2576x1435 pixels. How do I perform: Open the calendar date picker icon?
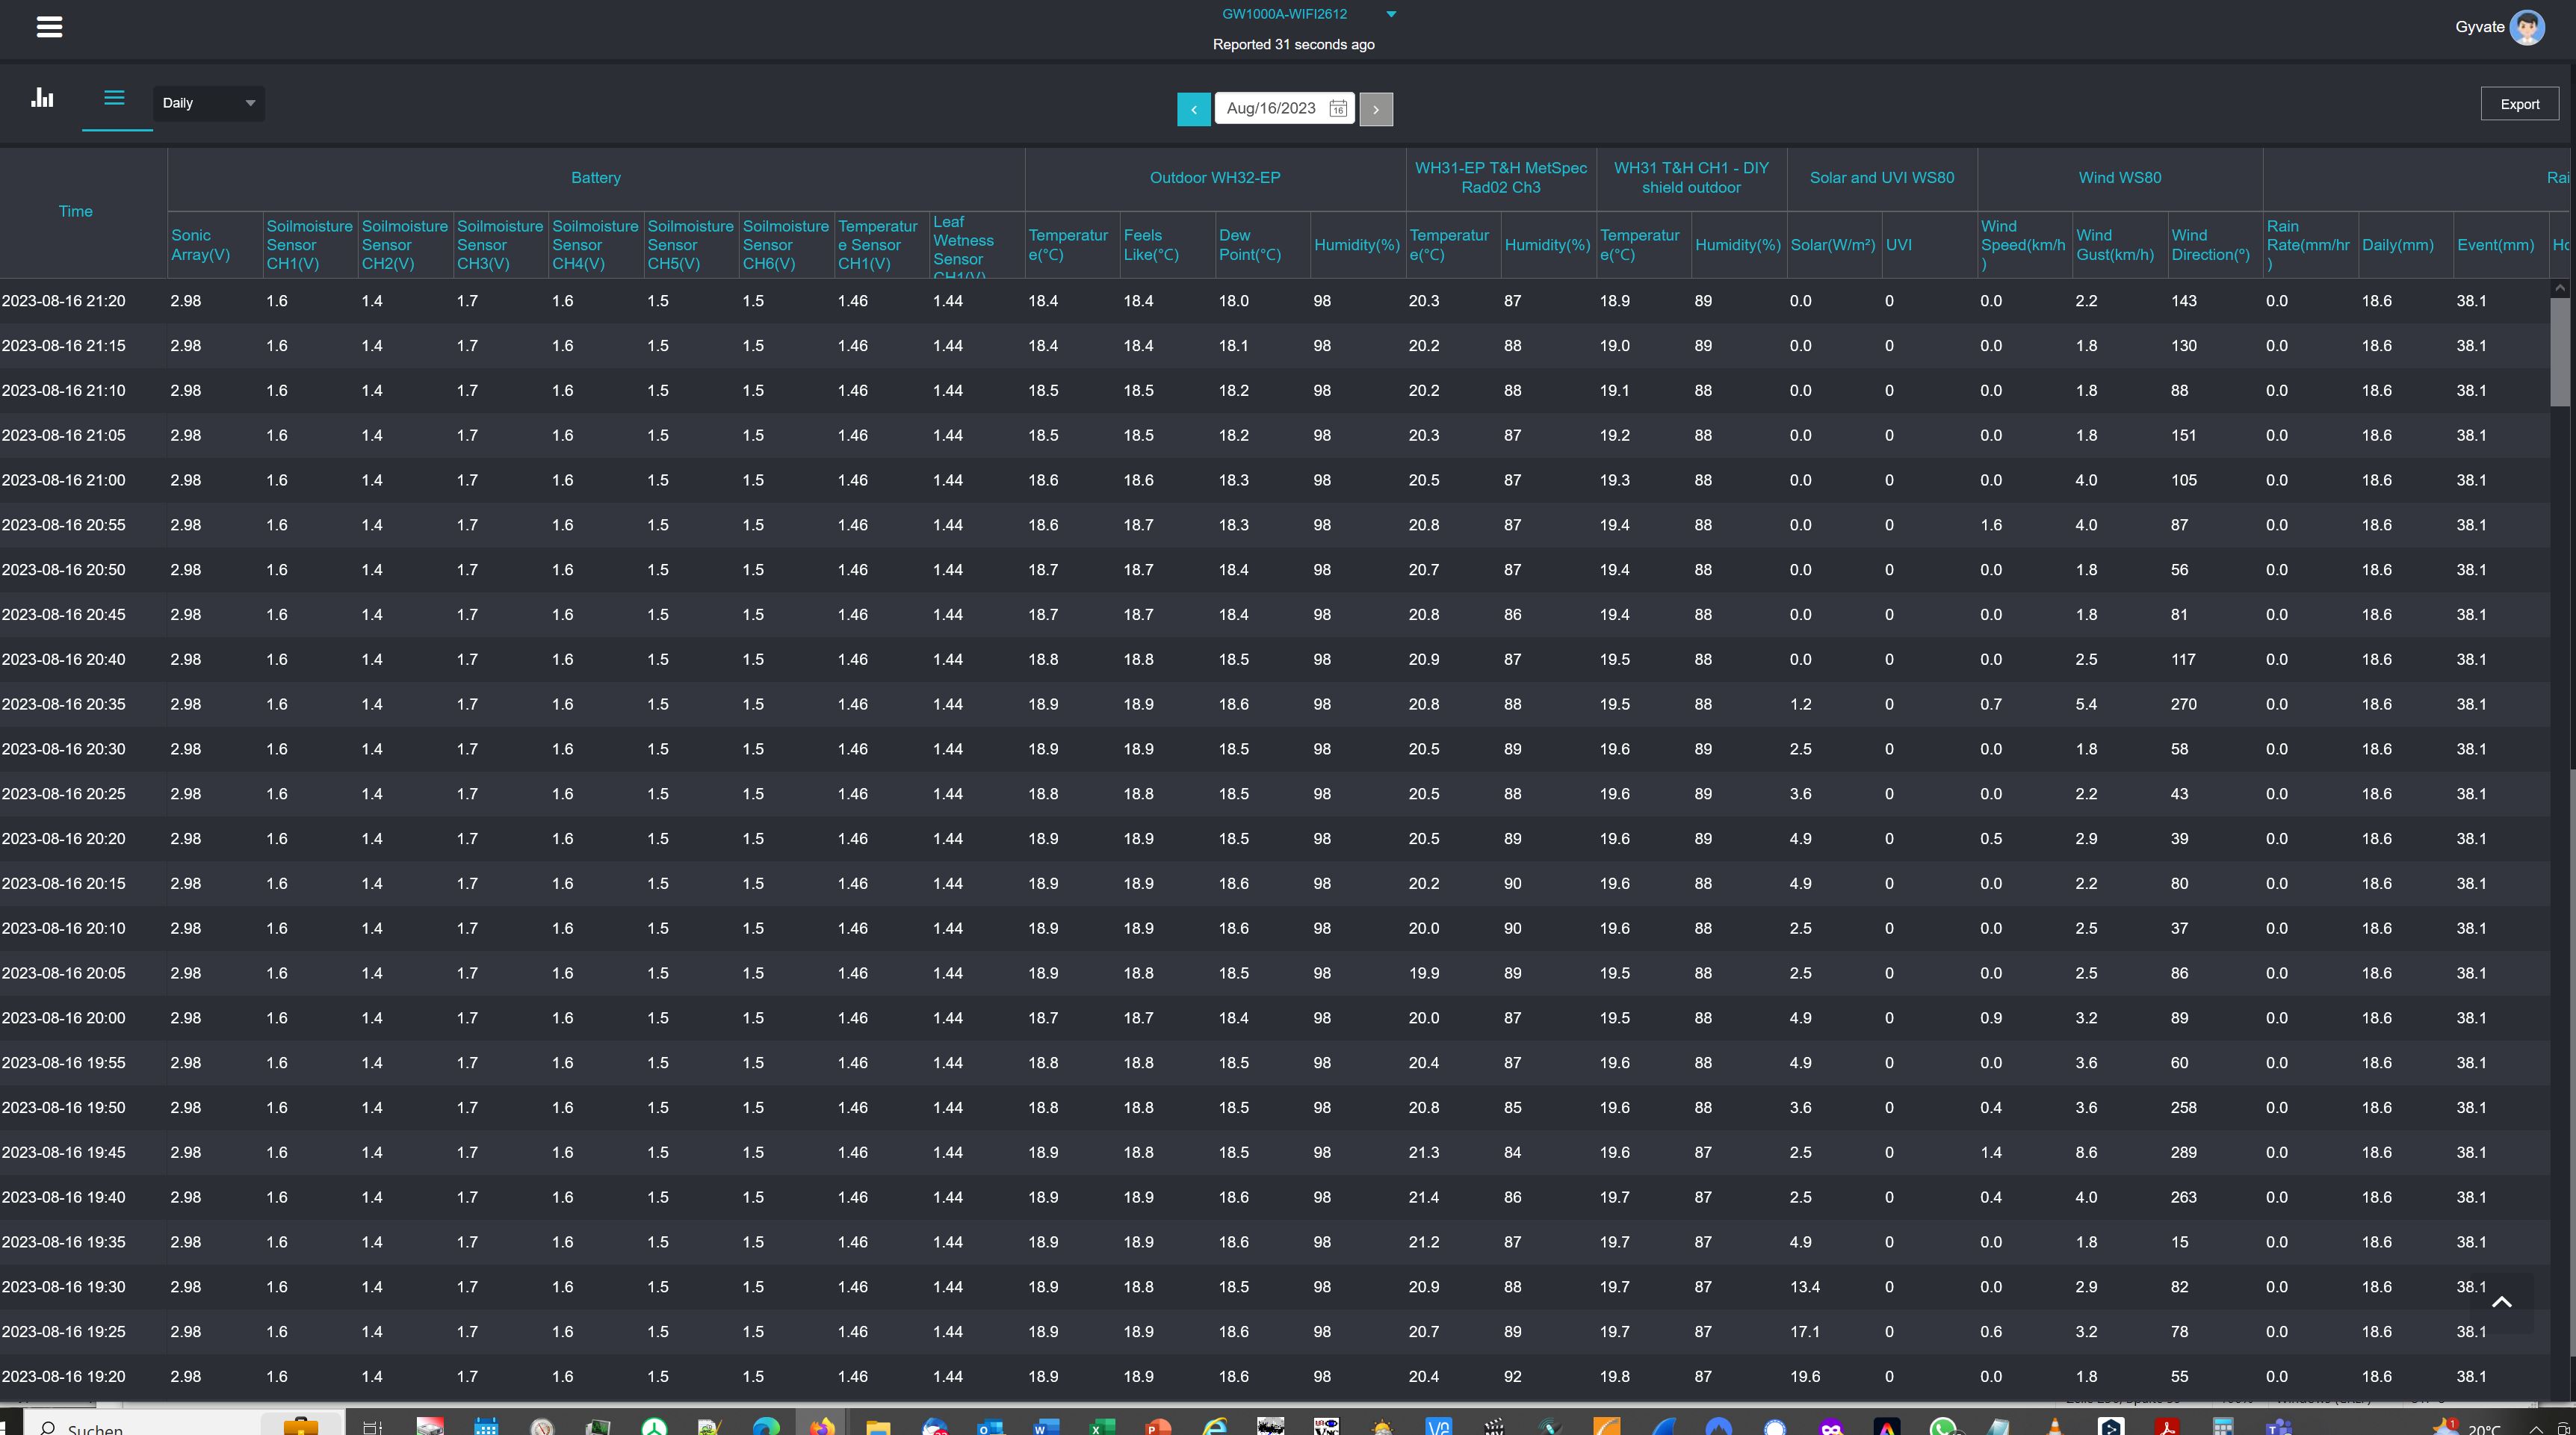[1337, 109]
